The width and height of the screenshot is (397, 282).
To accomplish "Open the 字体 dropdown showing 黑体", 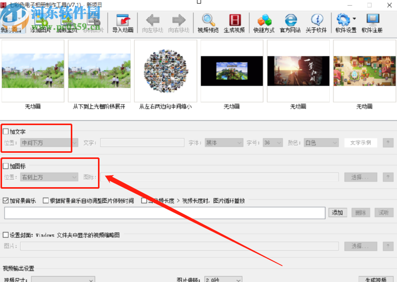I will pyautogui.click(x=224, y=143).
